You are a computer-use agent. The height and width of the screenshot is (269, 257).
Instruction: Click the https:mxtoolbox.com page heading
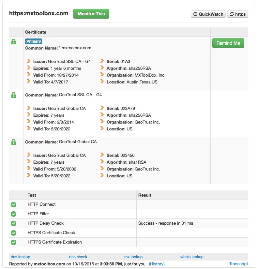[38, 13]
